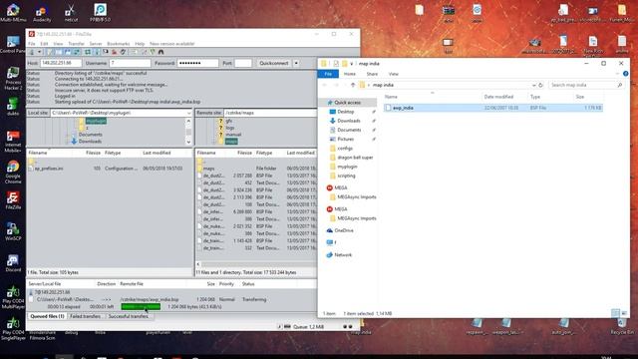Toggle local directory tree display in FileZilla
638x359 pixels.
(59, 52)
